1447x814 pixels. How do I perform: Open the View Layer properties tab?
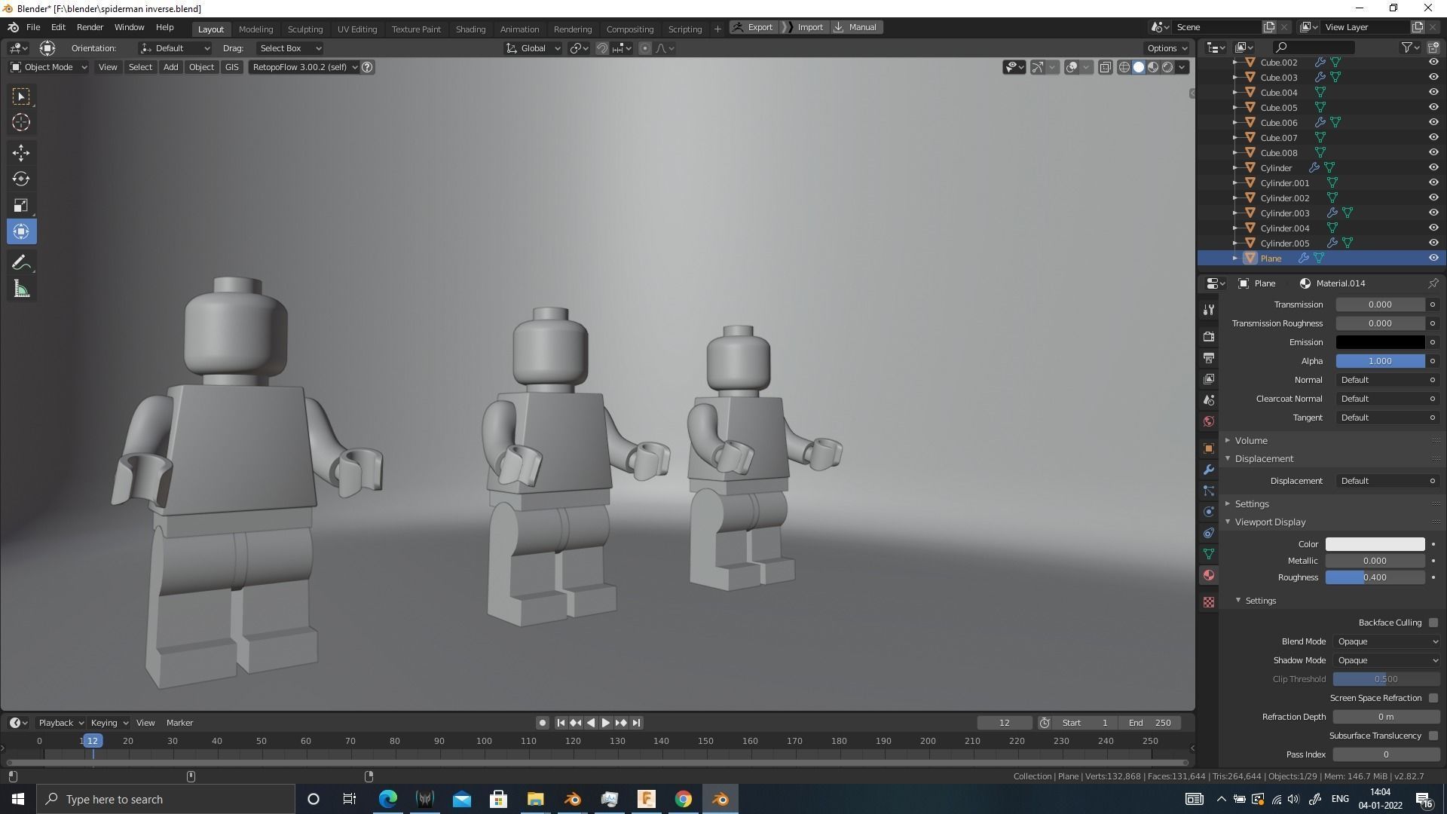1209,378
